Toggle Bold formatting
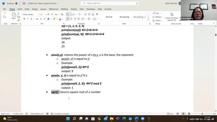The width and height of the screenshot is (217, 122). tap(24, 19)
